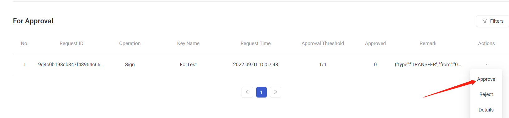
Task: Choose Reject from the actions menu
Action: [x=486, y=94]
